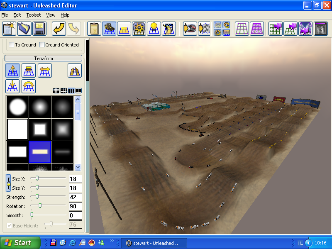332x249 pixels.
Task: Open the View menu
Action: [x=51, y=15]
